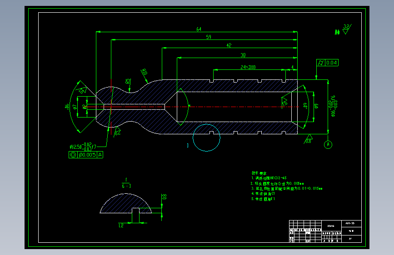Viewport: 394px width, 255px height.
Task: Select the ø12.50 f7 ball diameter dimension
Action: pyautogui.click(x=83, y=147)
